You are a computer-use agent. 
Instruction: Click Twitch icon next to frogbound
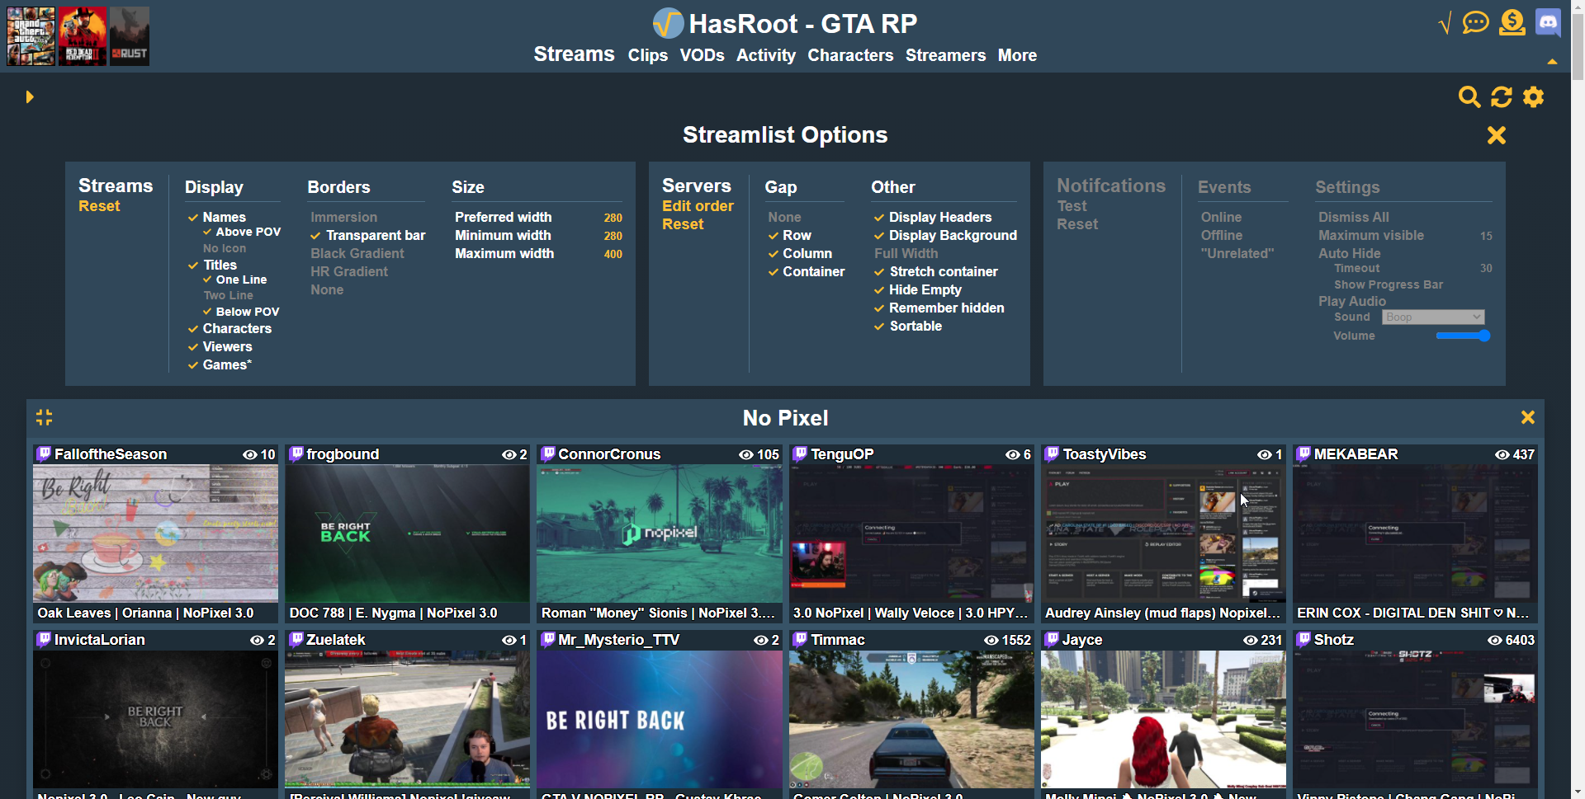[x=296, y=454]
